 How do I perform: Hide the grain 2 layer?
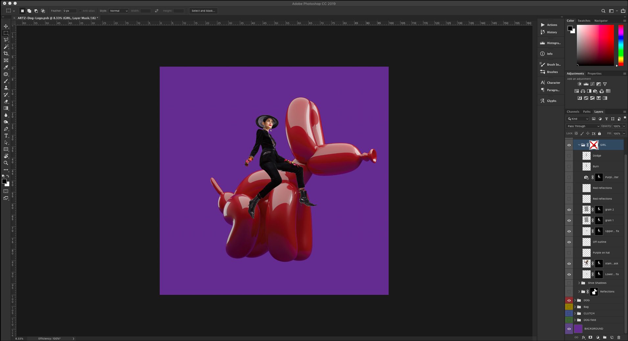[x=569, y=210]
